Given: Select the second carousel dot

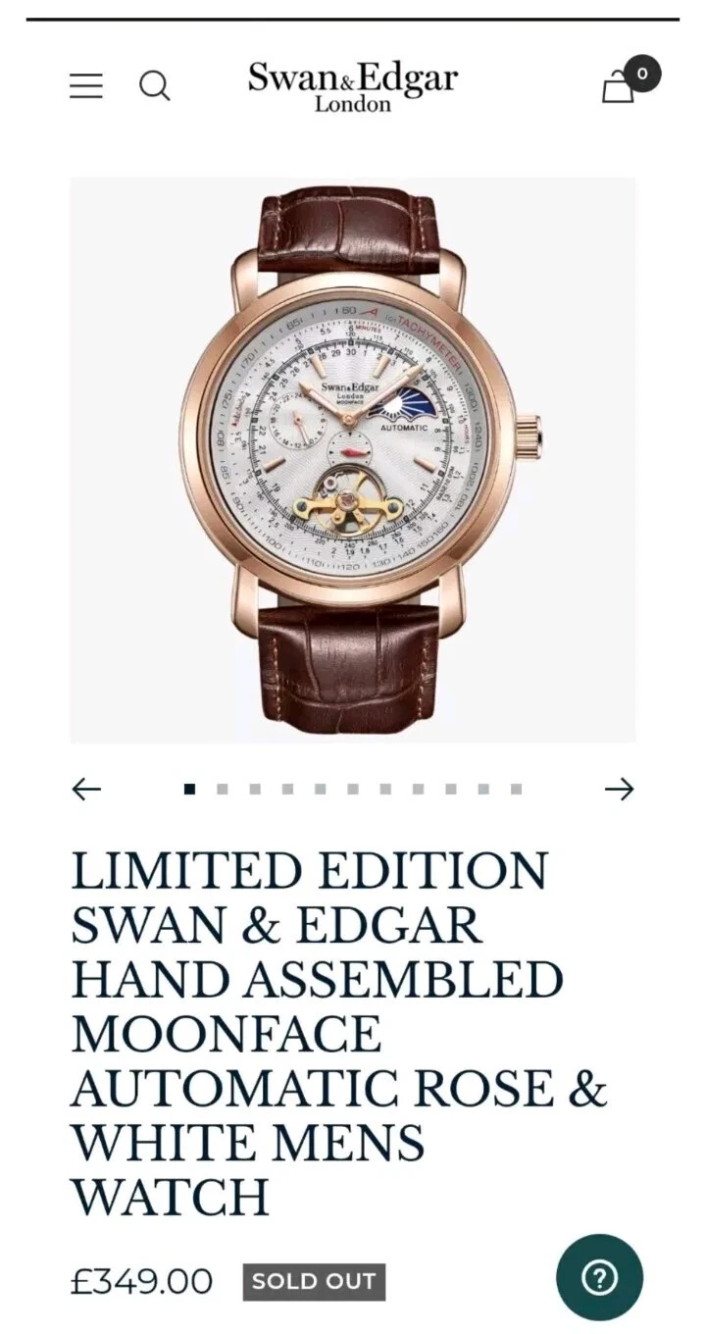Looking at the screenshot, I should click(x=223, y=789).
